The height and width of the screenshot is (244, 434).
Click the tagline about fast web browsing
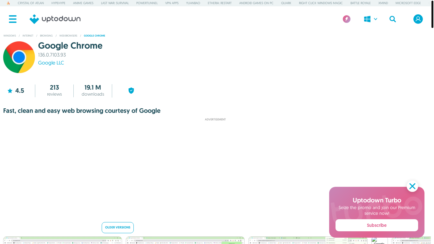point(82,111)
